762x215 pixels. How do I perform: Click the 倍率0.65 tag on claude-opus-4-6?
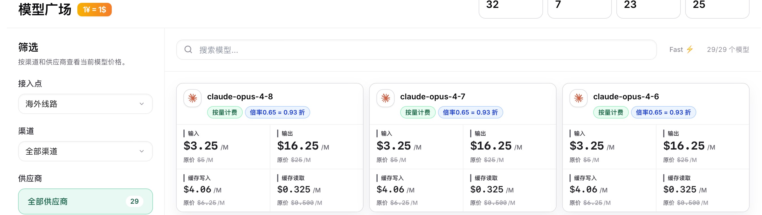click(664, 112)
